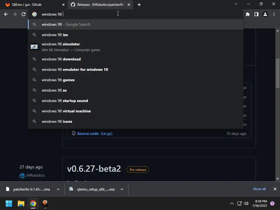Viewport: 280px width, 210px height.
Task: Click Show all downloads
Action: [259, 189]
